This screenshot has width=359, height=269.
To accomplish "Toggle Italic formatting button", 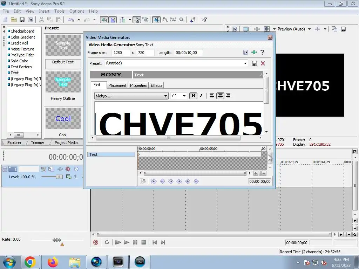I will coord(201,96).
